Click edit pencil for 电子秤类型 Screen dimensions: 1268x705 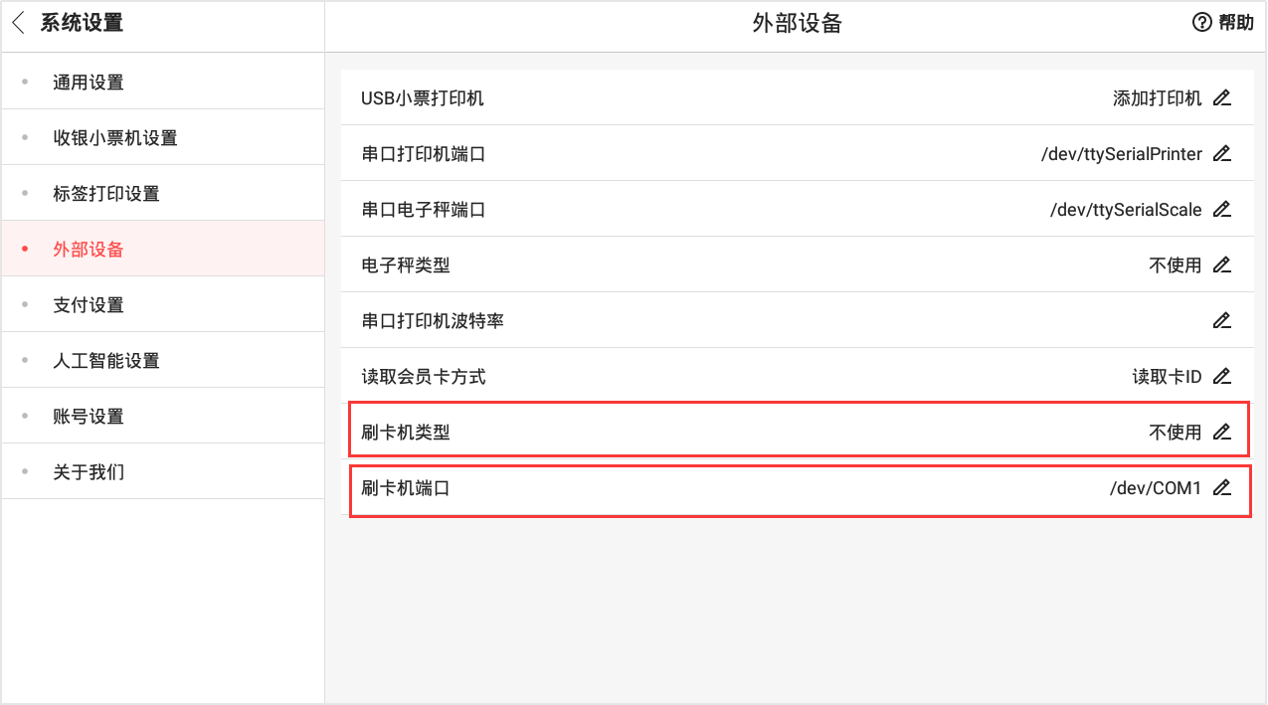[x=1222, y=265]
